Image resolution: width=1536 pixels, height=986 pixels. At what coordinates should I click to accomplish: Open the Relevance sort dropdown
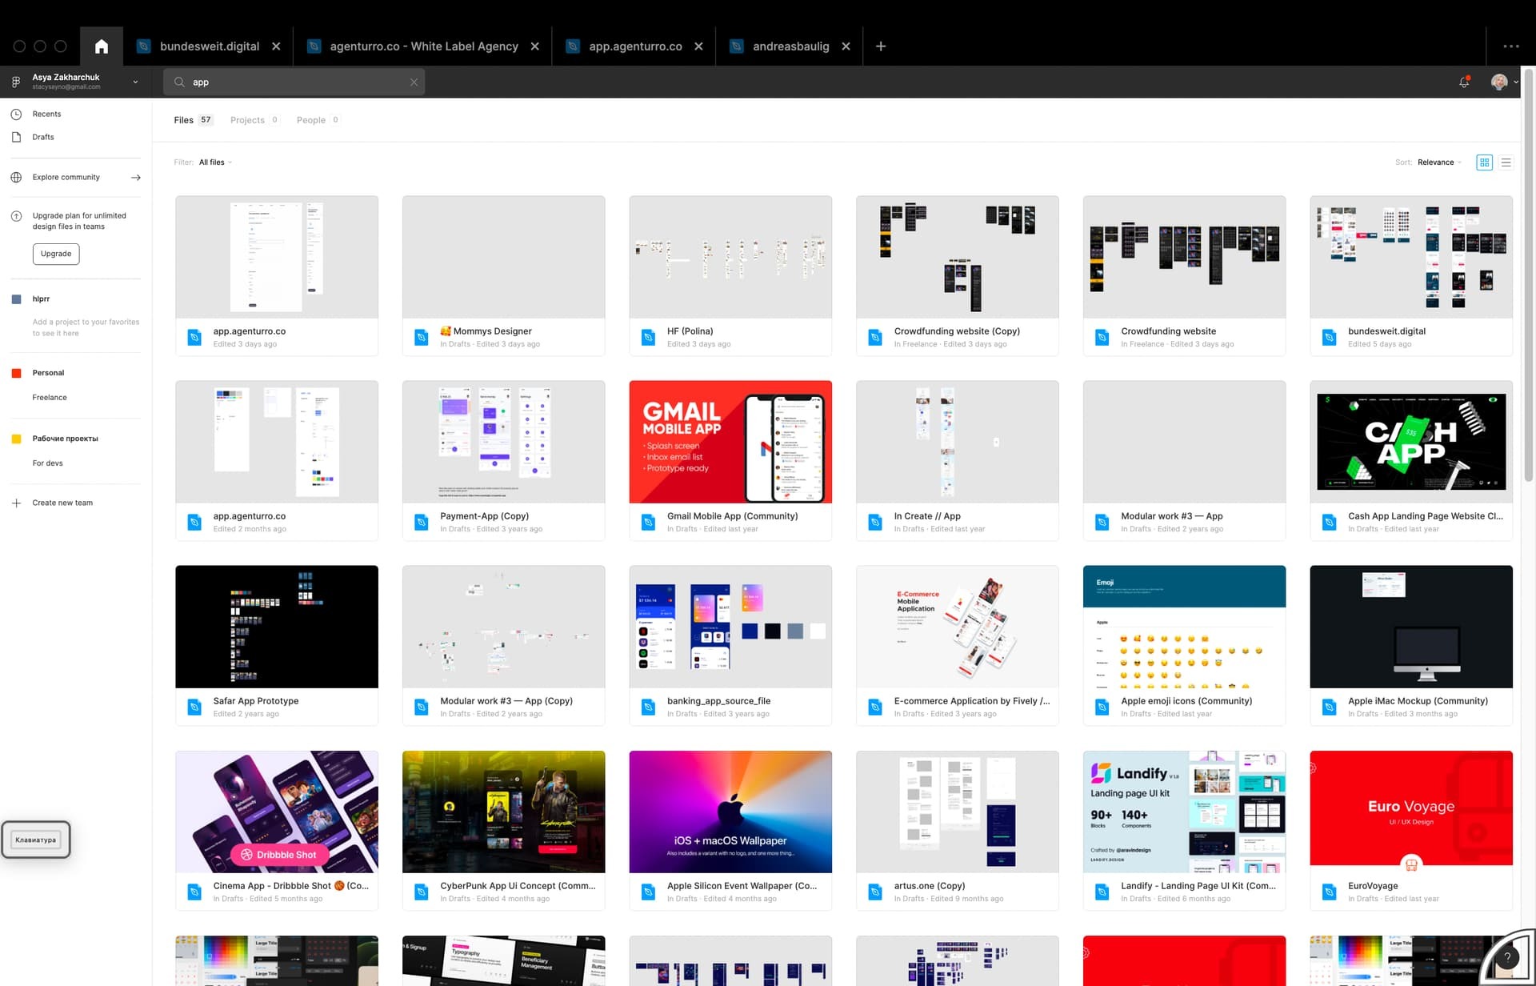(x=1439, y=162)
